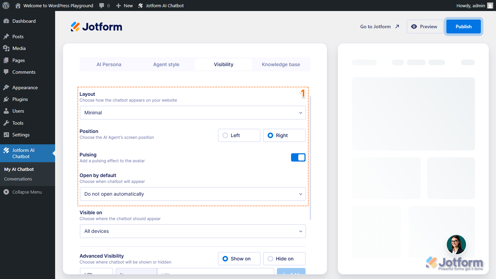Click the Publish button
Screen dimensions: 496x279
pyautogui.click(x=464, y=27)
